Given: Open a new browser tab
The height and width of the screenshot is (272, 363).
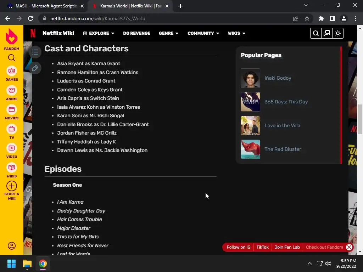Looking at the screenshot, I should pyautogui.click(x=180, y=6).
